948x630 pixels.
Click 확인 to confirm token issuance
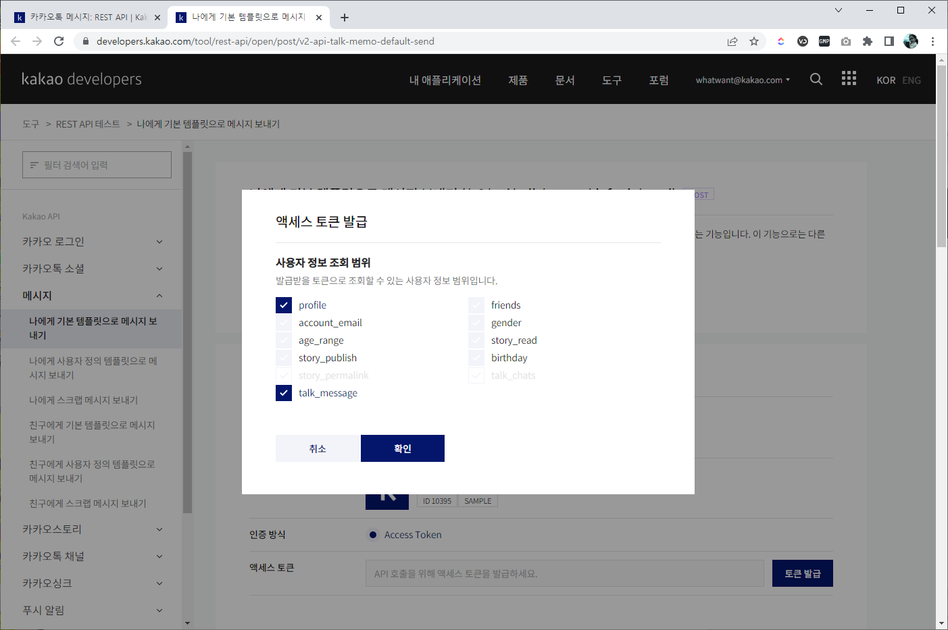403,448
